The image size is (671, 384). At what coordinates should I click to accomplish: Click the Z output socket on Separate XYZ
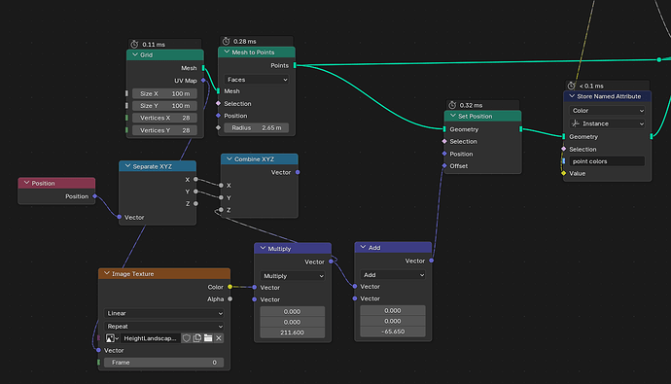click(195, 203)
